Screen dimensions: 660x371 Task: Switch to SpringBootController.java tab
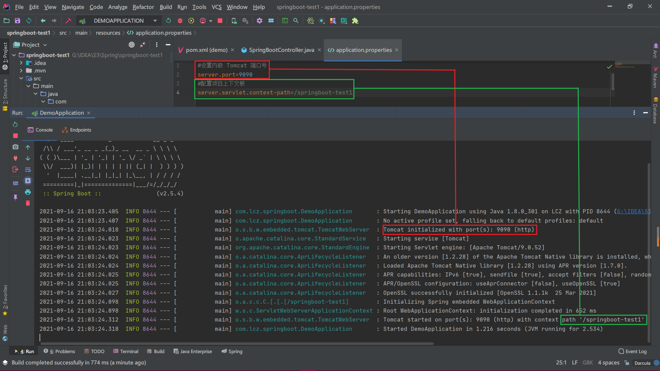click(282, 50)
